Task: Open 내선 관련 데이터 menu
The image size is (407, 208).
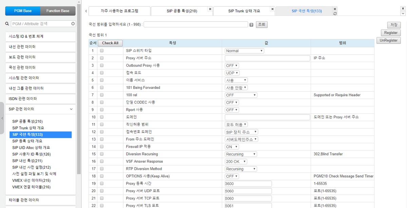Action: tap(40, 46)
